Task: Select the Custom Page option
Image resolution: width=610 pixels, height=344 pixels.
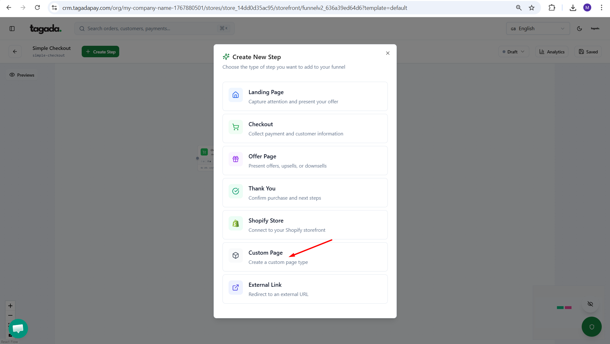Action: (305, 257)
